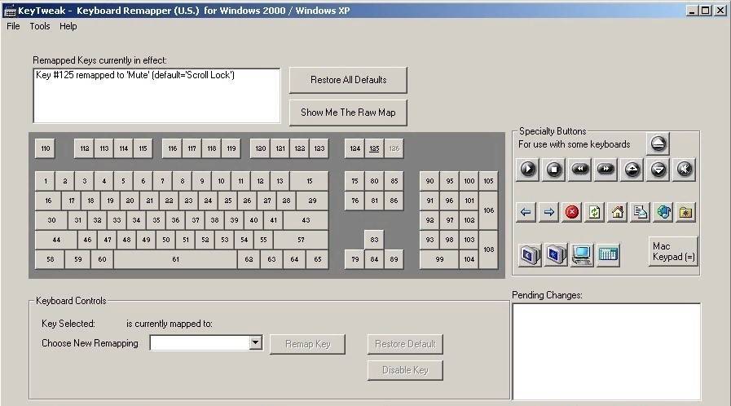Viewport: 731px width, 406px height.
Task: Click the Mute speaker specialty button
Action: [684, 170]
